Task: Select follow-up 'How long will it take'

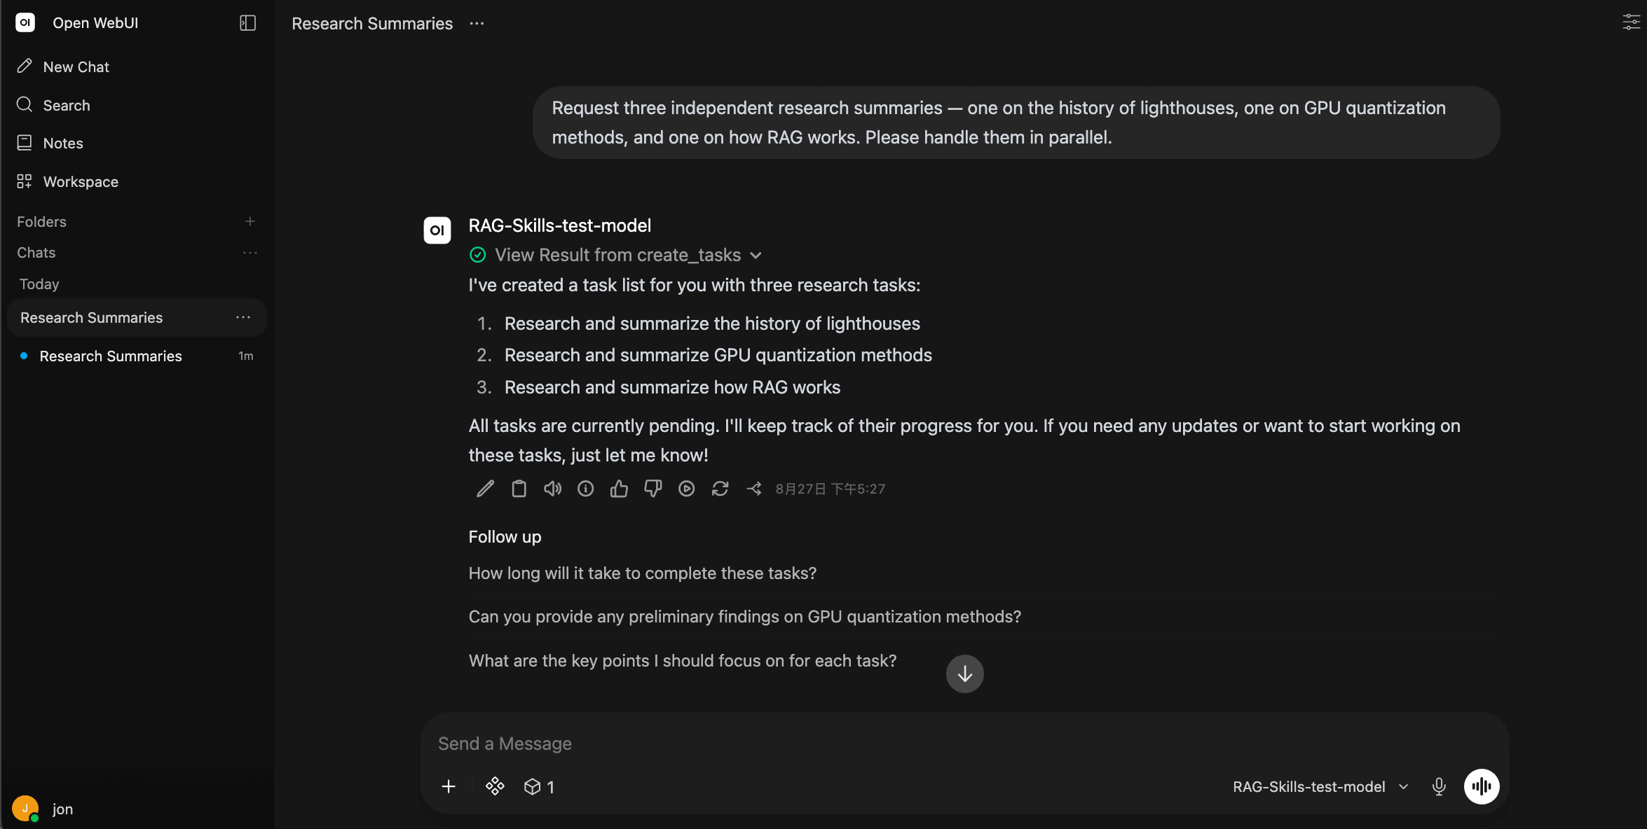Action: [x=643, y=573]
